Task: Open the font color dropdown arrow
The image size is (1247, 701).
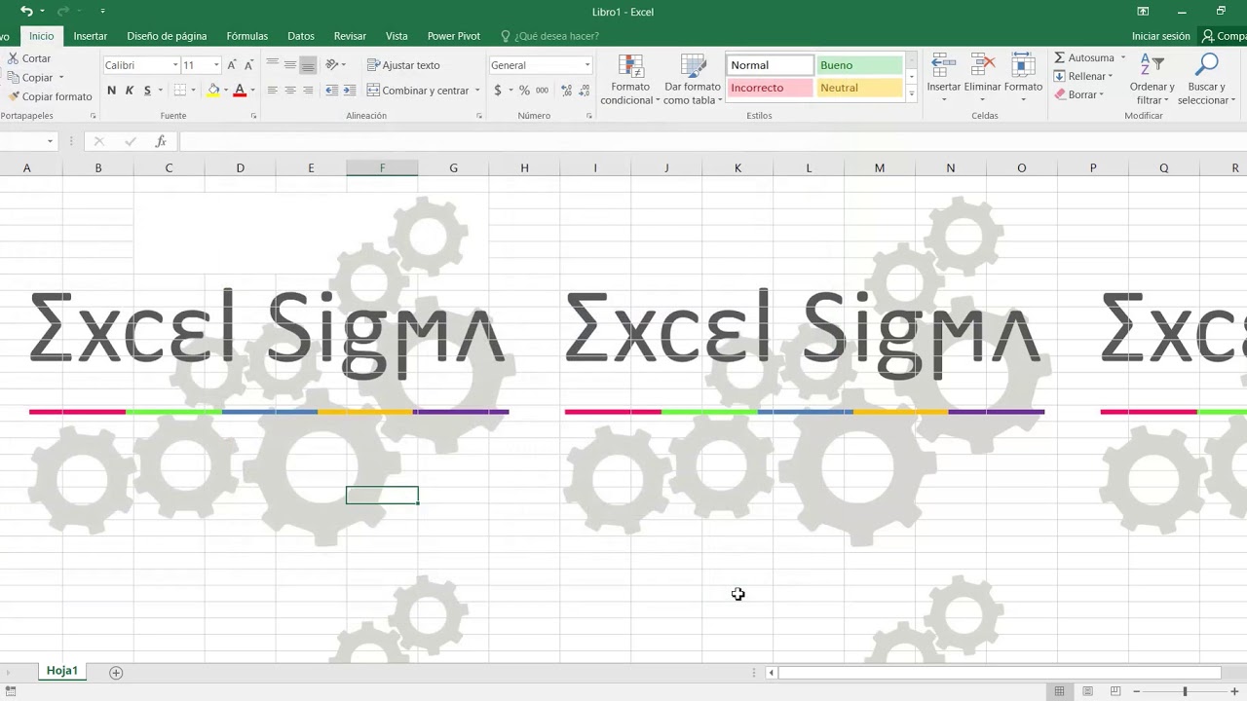Action: tap(252, 91)
